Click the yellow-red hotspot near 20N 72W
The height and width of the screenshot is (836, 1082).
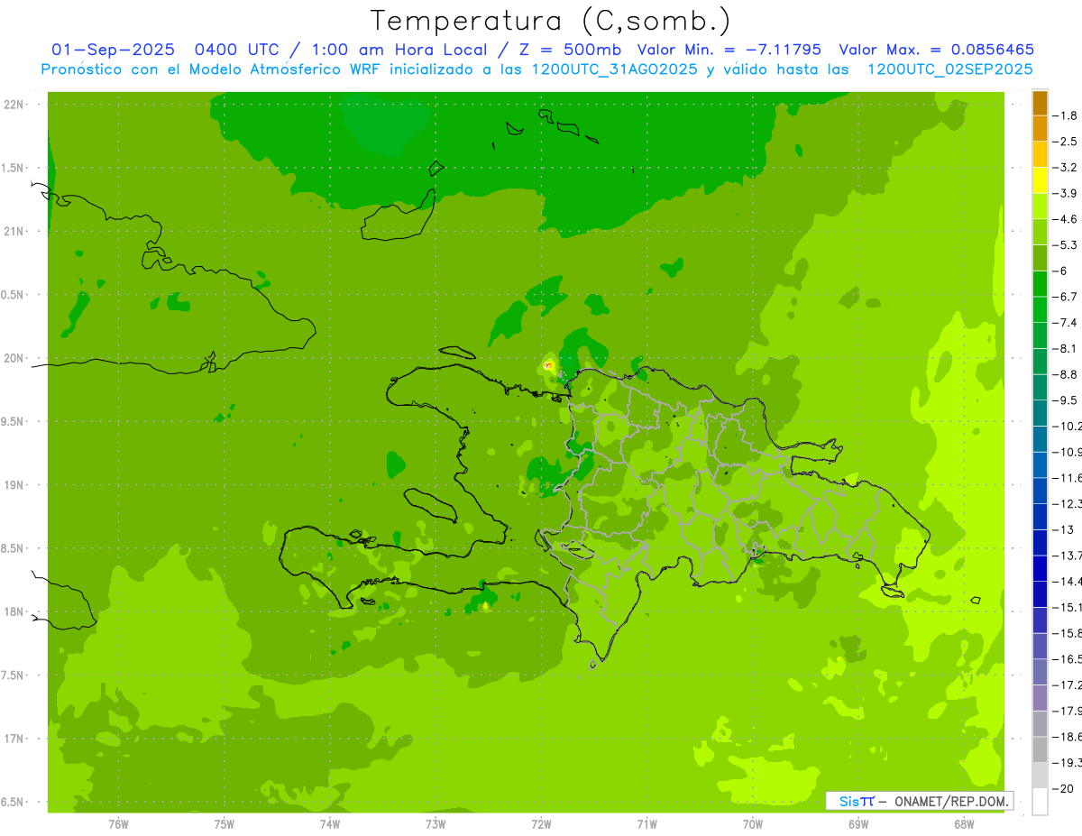coord(547,365)
